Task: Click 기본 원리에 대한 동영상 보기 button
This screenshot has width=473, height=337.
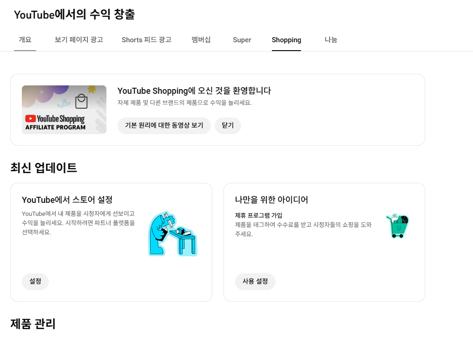Action: [x=164, y=125]
